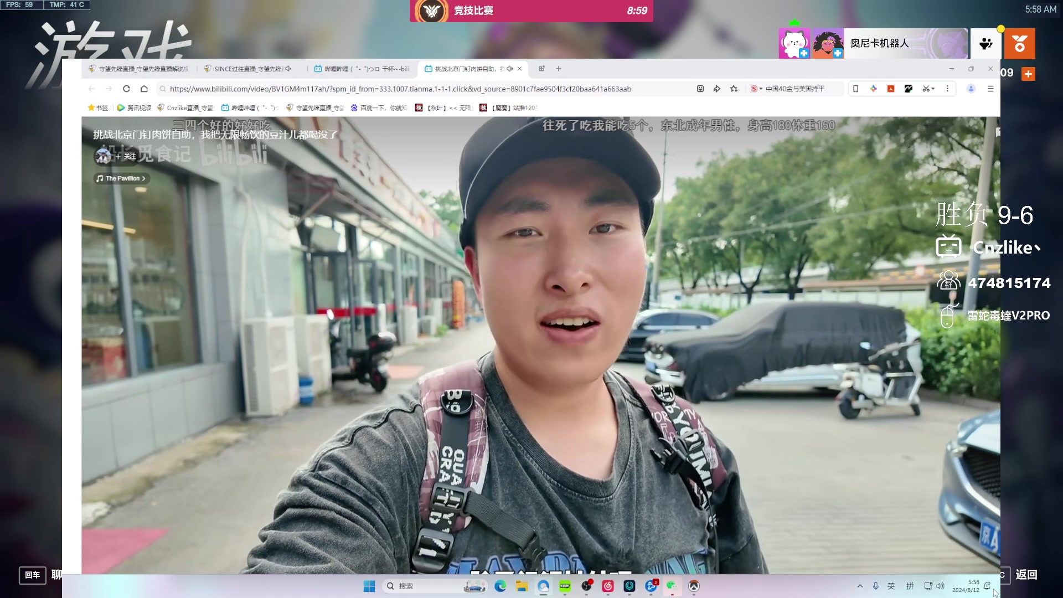Open the three-dot extensions overflow menu

pos(947,89)
